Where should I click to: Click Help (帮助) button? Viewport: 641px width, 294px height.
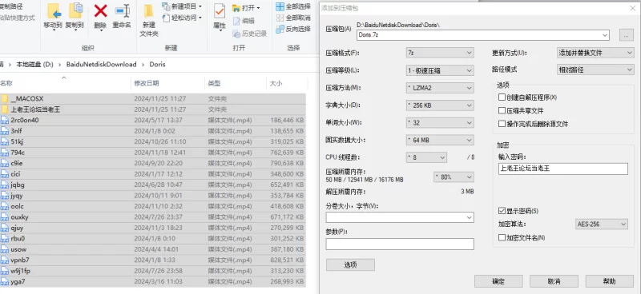[610, 281]
